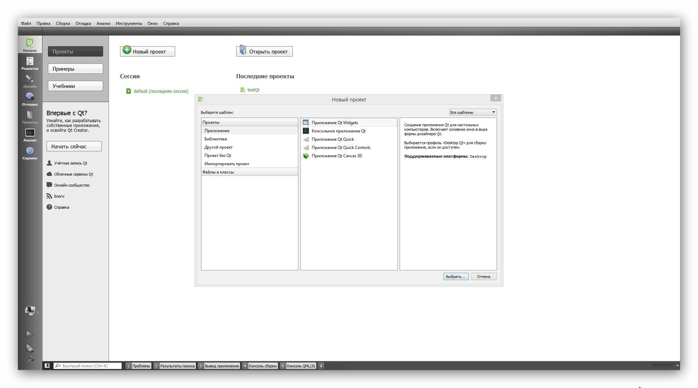Click the Быстрый поиск locator field
The height and width of the screenshot is (388, 698).
coord(88,366)
